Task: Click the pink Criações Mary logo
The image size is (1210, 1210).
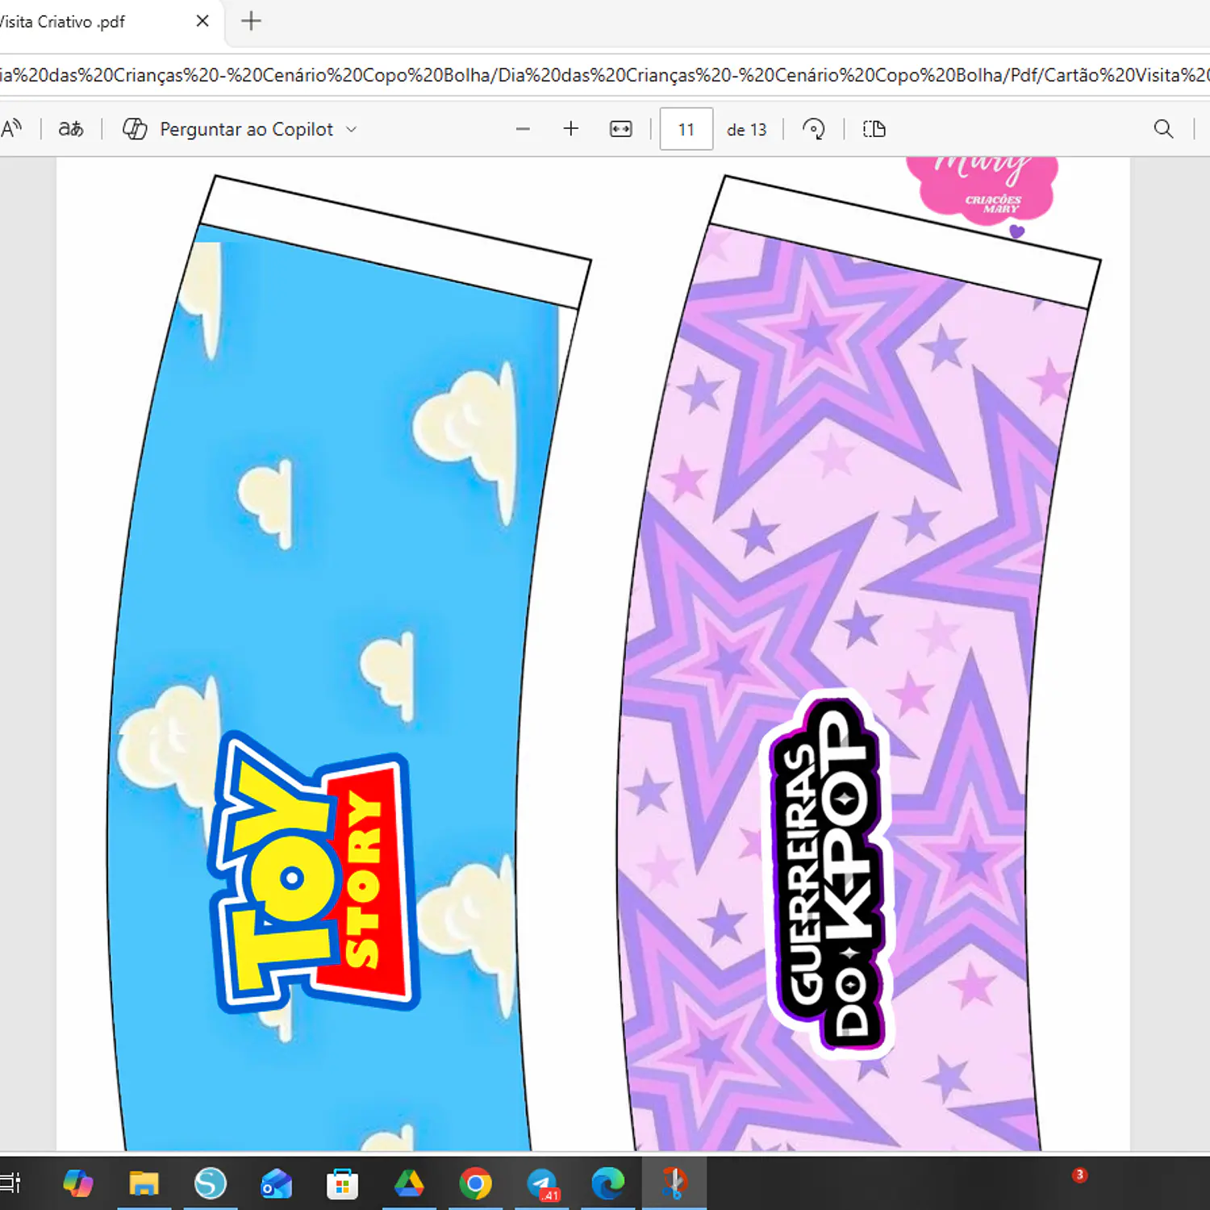Action: (982, 190)
